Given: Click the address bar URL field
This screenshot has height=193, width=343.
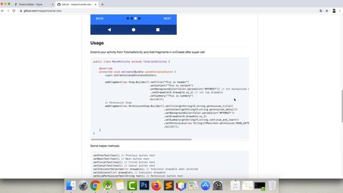Looking at the screenshot, I should [x=168, y=11].
